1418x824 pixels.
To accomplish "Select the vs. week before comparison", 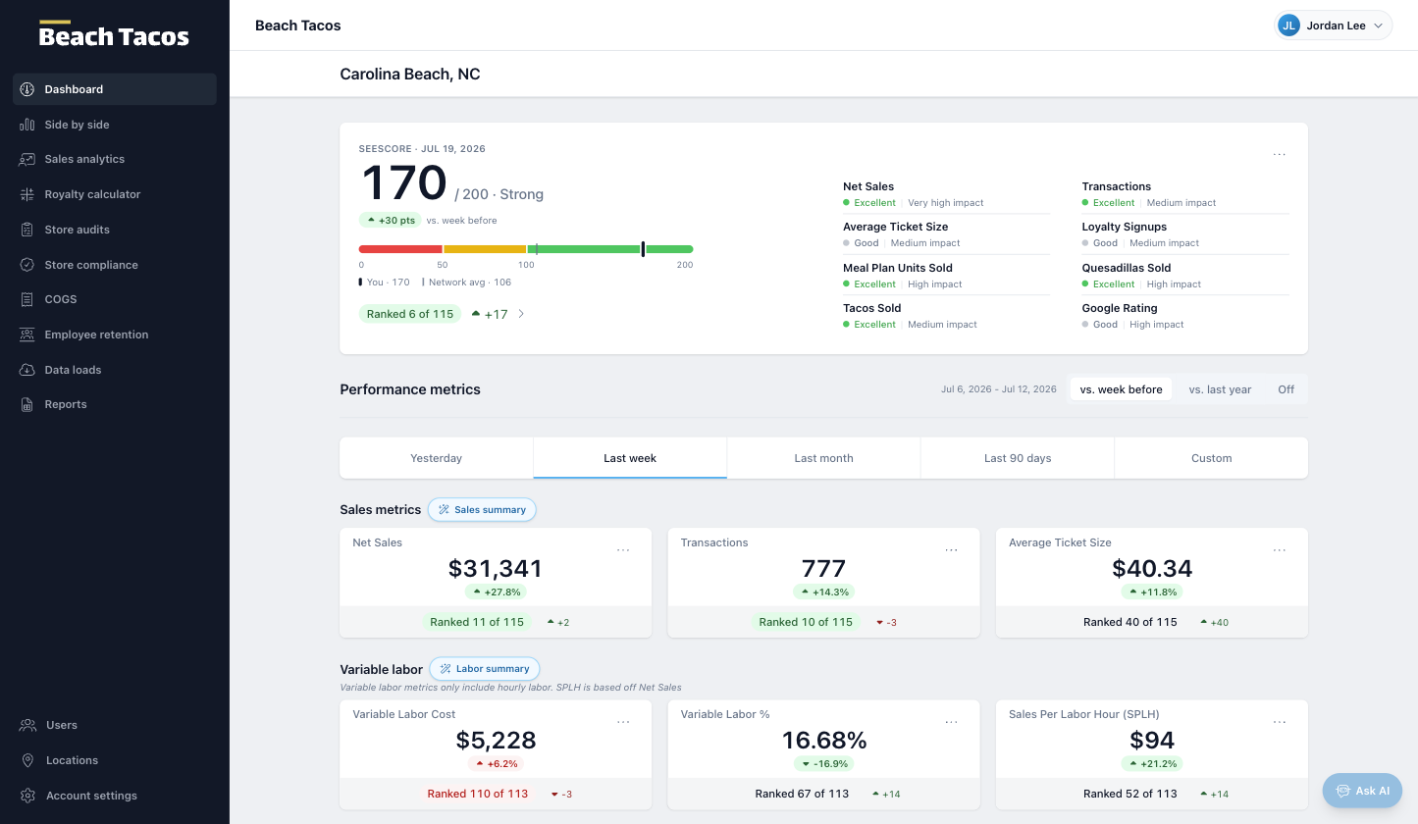I will [x=1121, y=389].
